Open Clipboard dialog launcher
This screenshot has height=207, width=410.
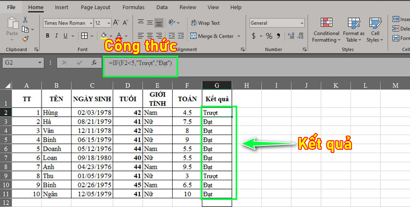coord(36,50)
